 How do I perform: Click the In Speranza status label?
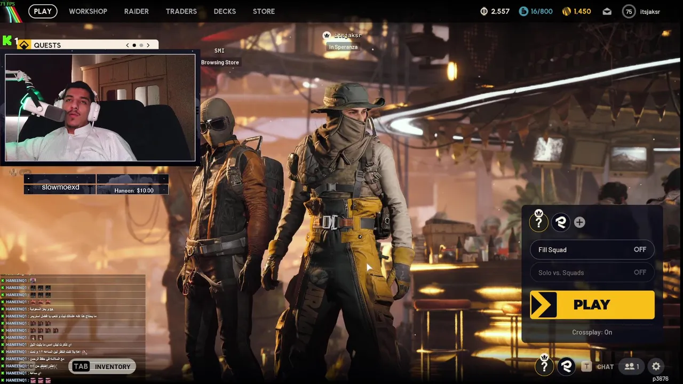[343, 47]
